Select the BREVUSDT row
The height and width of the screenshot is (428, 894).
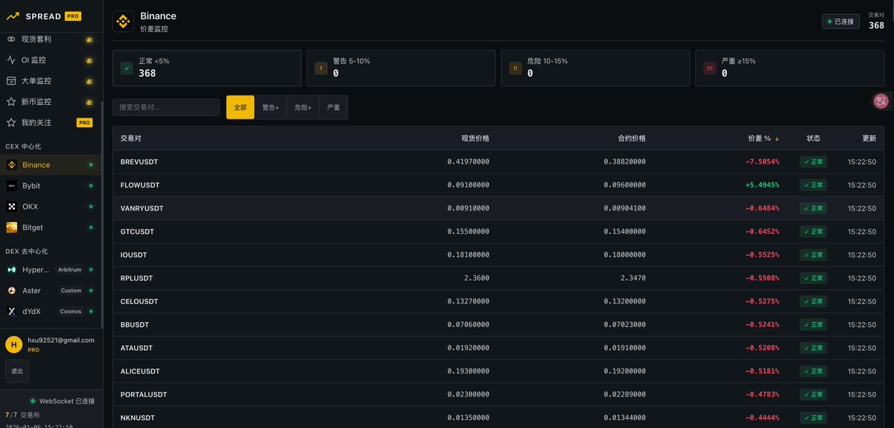[498, 162]
